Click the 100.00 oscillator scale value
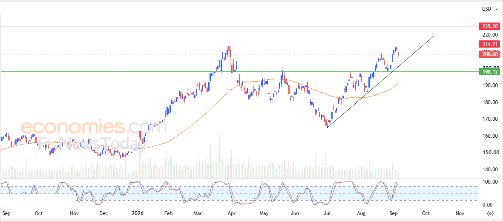 tap(489, 182)
